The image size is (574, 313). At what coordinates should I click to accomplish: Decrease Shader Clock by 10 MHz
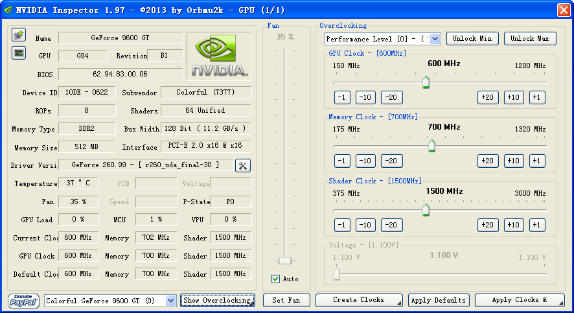365,225
